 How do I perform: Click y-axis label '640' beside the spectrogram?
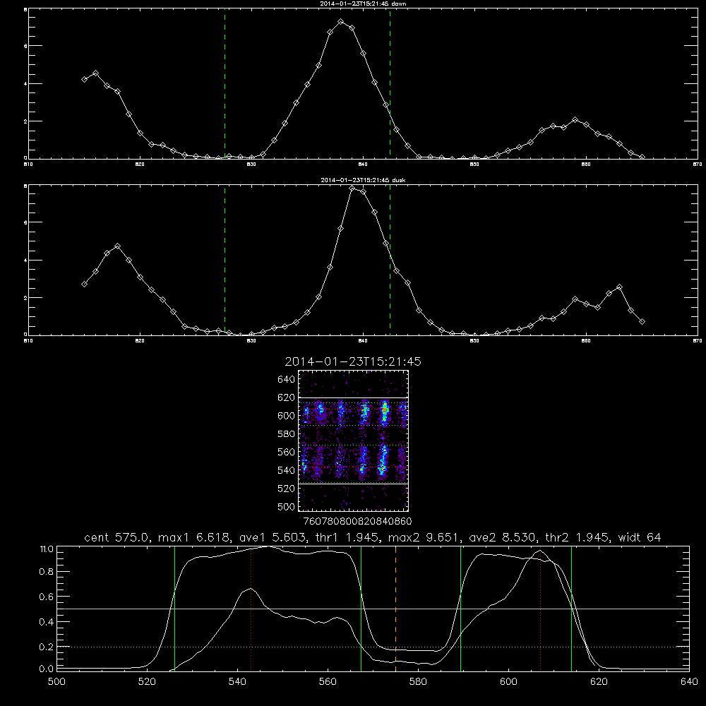point(287,379)
